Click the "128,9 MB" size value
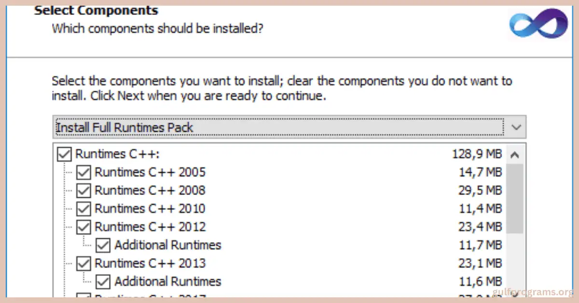 point(477,154)
